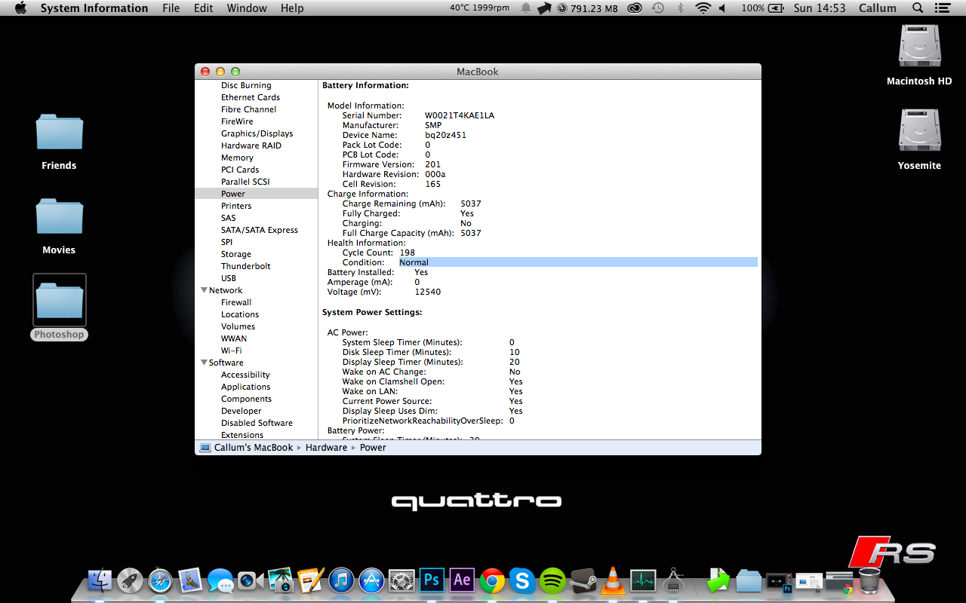Open the System Information app menu

(94, 8)
